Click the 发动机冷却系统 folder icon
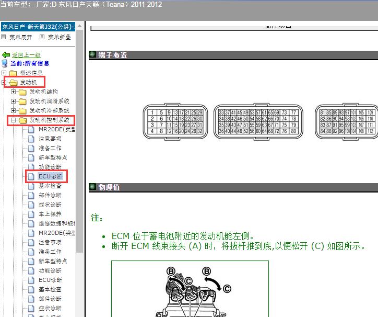378x317 pixels. click(22, 111)
